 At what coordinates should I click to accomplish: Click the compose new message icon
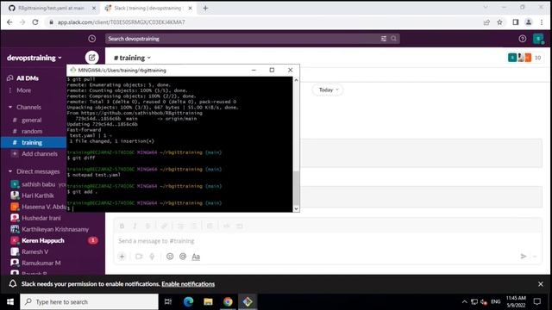click(x=92, y=58)
